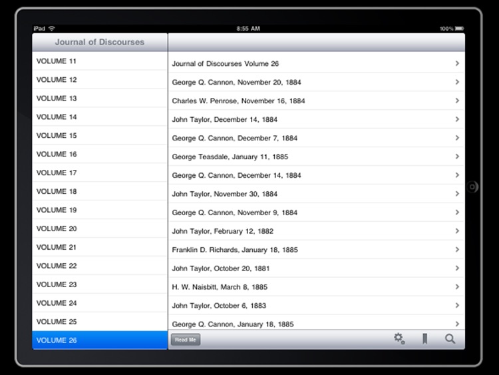Expand chevron for Charles W. Penrose row
The width and height of the screenshot is (499, 375).
pos(457,101)
